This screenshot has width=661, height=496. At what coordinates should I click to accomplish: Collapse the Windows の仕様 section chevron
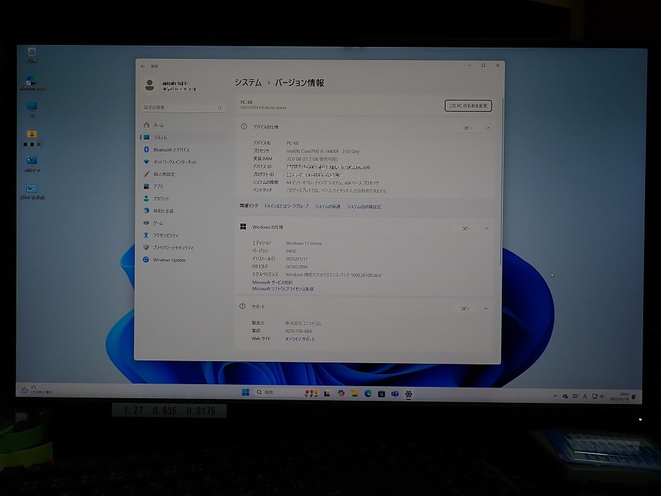coord(486,229)
